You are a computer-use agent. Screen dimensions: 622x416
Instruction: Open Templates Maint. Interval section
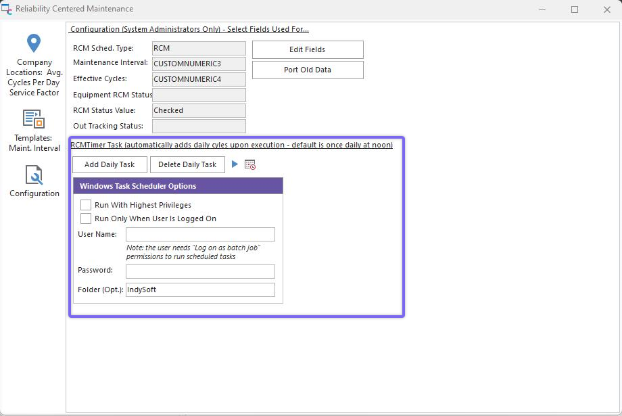pyautogui.click(x=34, y=130)
